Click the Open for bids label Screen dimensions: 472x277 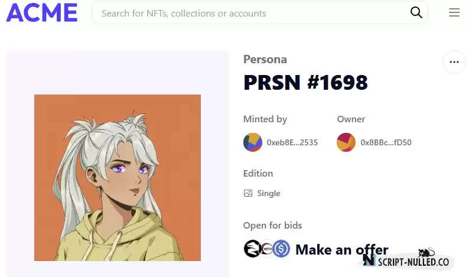(x=272, y=226)
